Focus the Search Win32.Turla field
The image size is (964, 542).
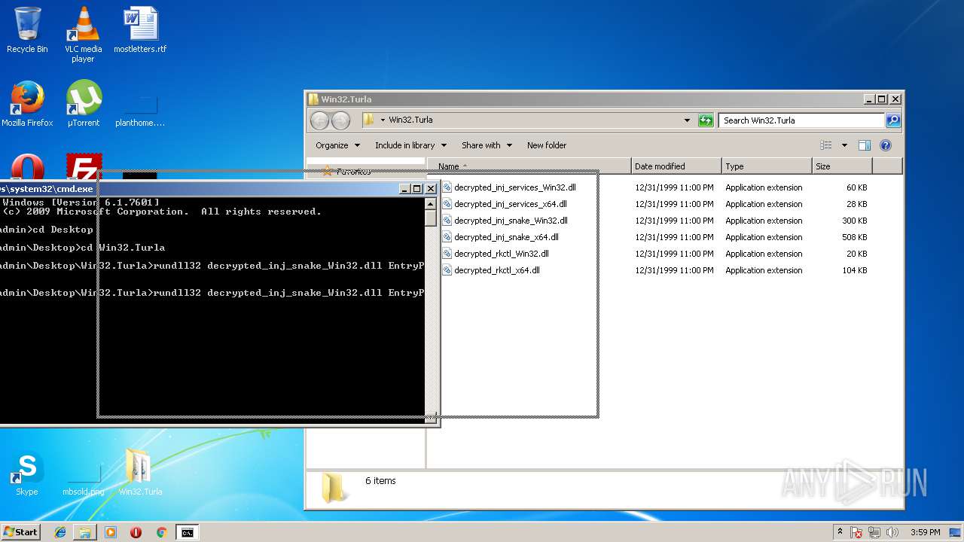pyautogui.click(x=801, y=120)
